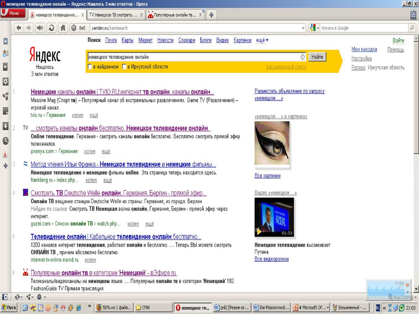
Task: Open the Пуск start button
Action: 9,307
